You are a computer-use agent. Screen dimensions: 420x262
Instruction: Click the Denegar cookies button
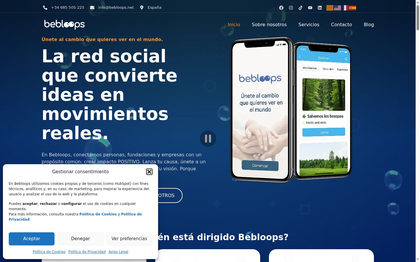click(80, 239)
